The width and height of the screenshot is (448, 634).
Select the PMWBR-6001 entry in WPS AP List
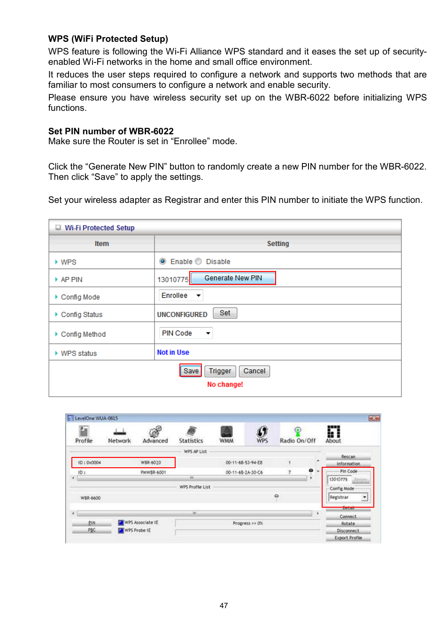[192, 472]
